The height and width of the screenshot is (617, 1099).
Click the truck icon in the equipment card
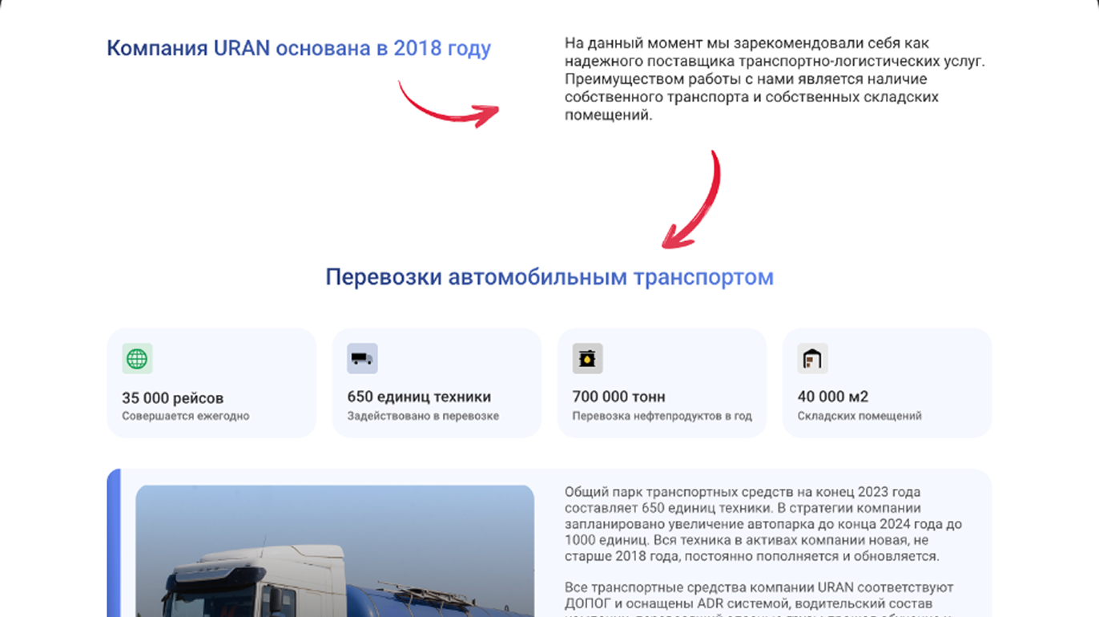[362, 358]
